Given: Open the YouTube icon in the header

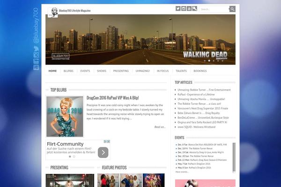Looking at the screenshot, I should click(189, 8).
